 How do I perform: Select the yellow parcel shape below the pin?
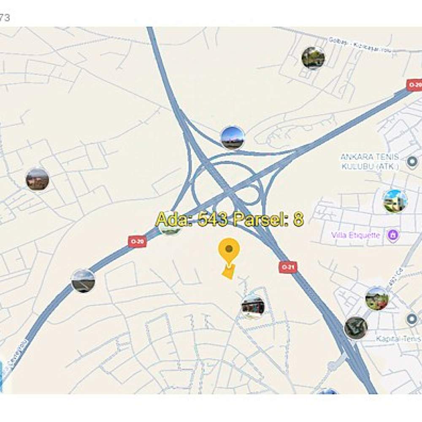click(229, 272)
